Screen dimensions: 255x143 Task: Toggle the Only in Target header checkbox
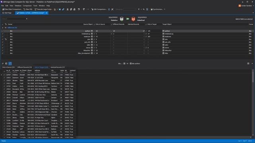pyautogui.click(x=146, y=24)
